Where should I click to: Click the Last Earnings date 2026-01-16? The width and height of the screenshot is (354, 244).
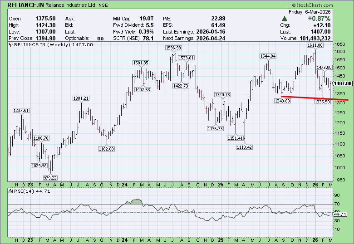click(211, 32)
